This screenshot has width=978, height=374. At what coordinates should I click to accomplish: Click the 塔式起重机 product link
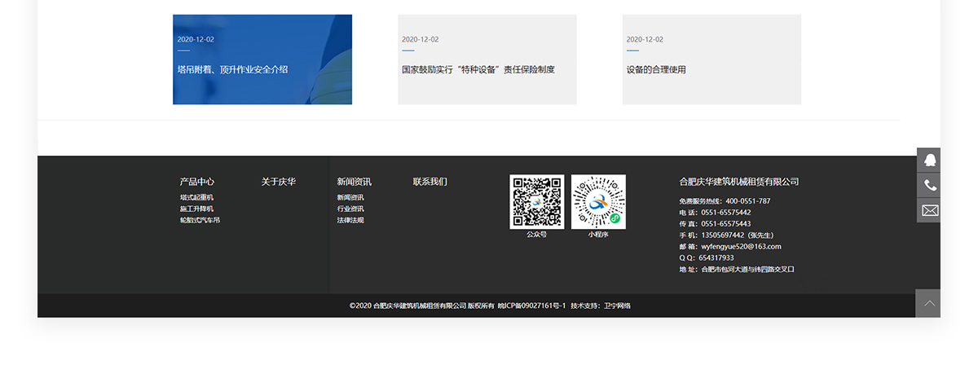pyautogui.click(x=196, y=197)
